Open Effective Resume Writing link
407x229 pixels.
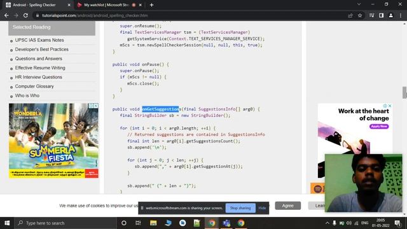coord(40,68)
